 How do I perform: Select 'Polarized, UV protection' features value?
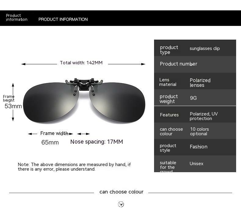[x=203, y=116]
